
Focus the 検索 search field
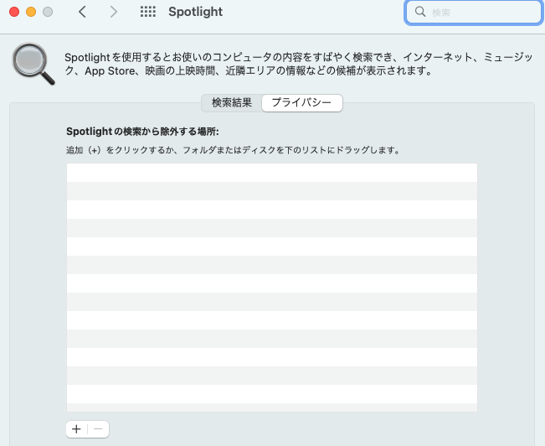tap(473, 13)
